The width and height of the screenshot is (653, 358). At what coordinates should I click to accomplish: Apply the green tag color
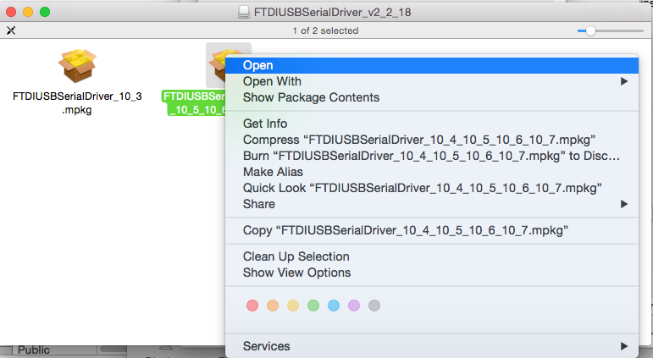pos(313,306)
